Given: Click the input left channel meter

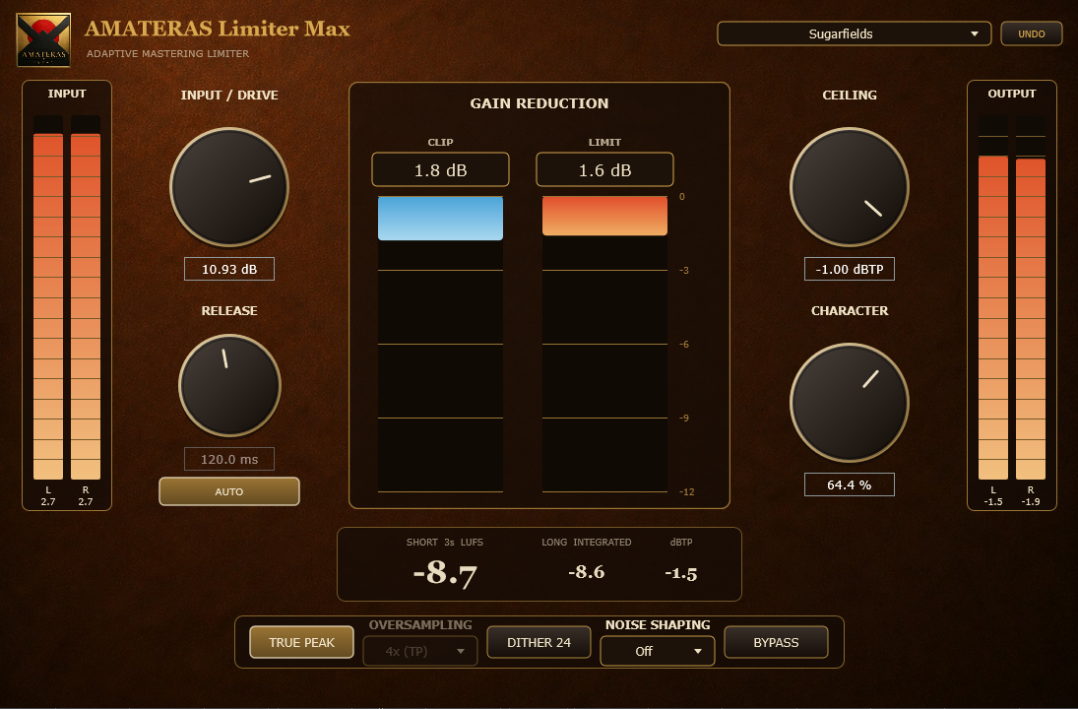Looking at the screenshot, I should coord(48,297).
